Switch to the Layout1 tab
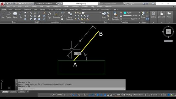The width and height of the screenshot is (176, 99). (x=13, y=92)
